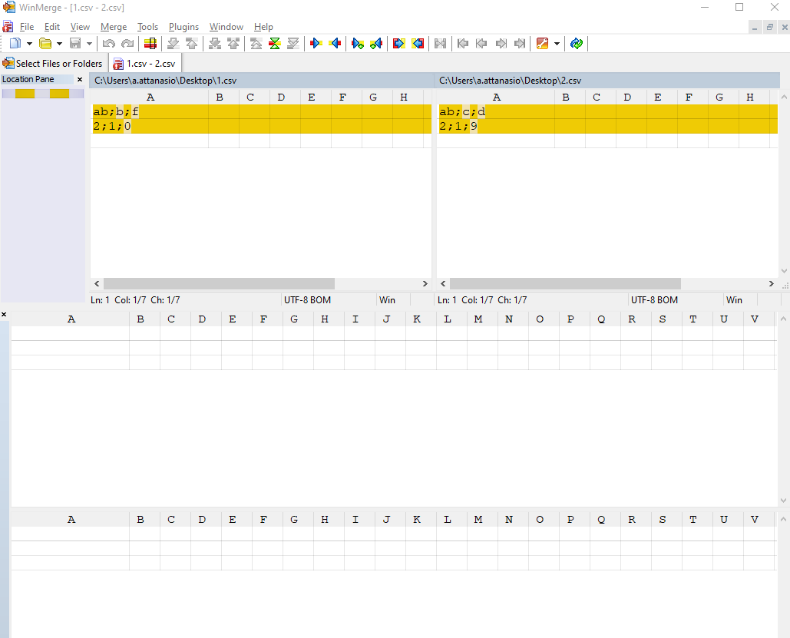Close the lower comparison panel
This screenshot has height=638, width=790.
[4, 314]
